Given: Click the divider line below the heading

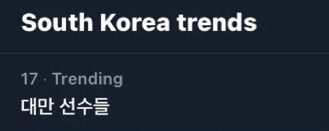Looking at the screenshot, I should pos(164,53).
